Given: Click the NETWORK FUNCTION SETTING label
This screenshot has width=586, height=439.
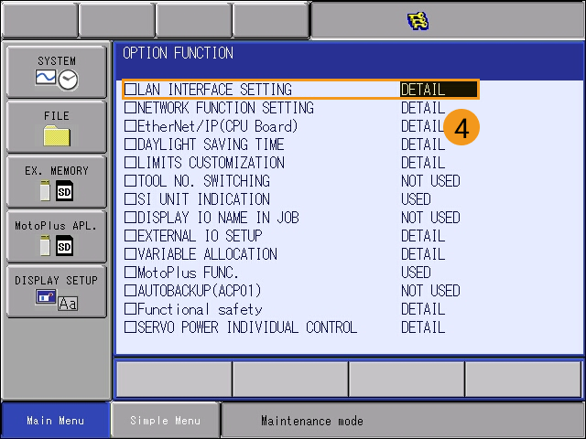Looking at the screenshot, I should pos(226,108).
